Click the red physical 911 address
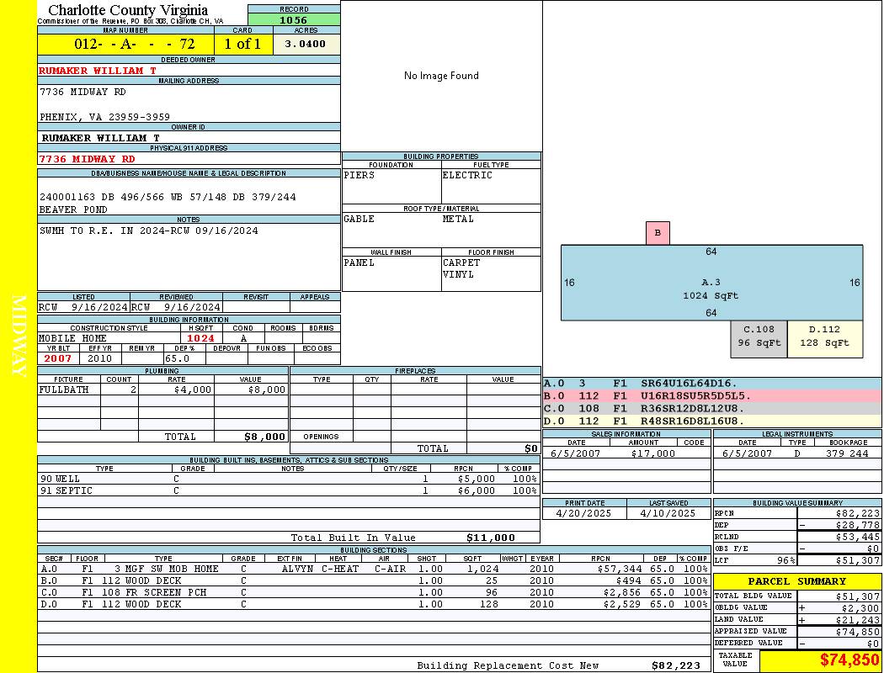 click(x=87, y=158)
